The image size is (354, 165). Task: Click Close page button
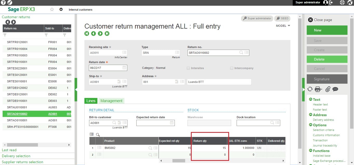pos(320,20)
